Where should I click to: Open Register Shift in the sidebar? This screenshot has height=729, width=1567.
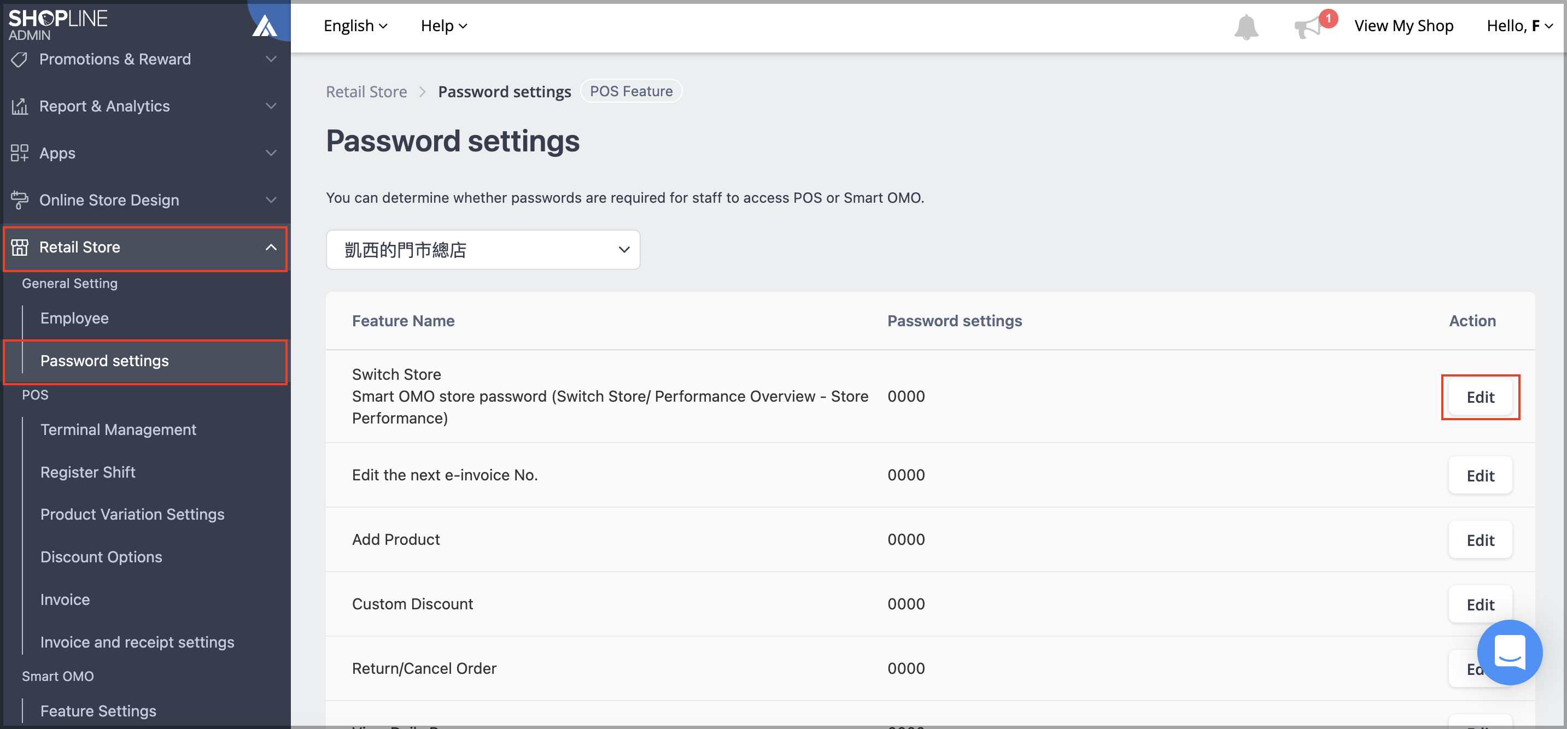click(87, 472)
